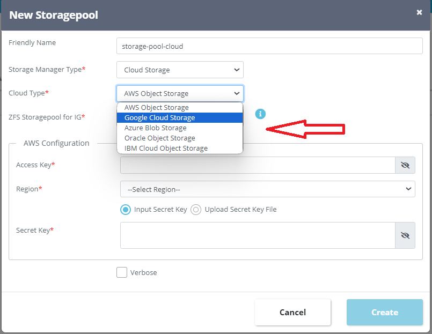The height and width of the screenshot is (334, 432).
Task: Choose Google Cloud Storage option
Action: 180,117
